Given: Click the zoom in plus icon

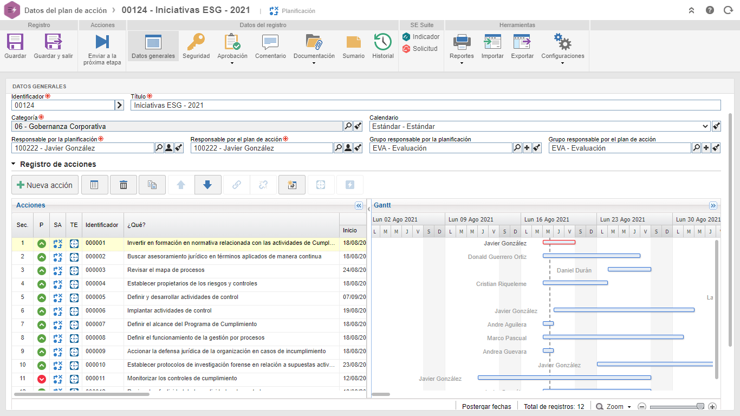Looking at the screenshot, I should pos(712,407).
